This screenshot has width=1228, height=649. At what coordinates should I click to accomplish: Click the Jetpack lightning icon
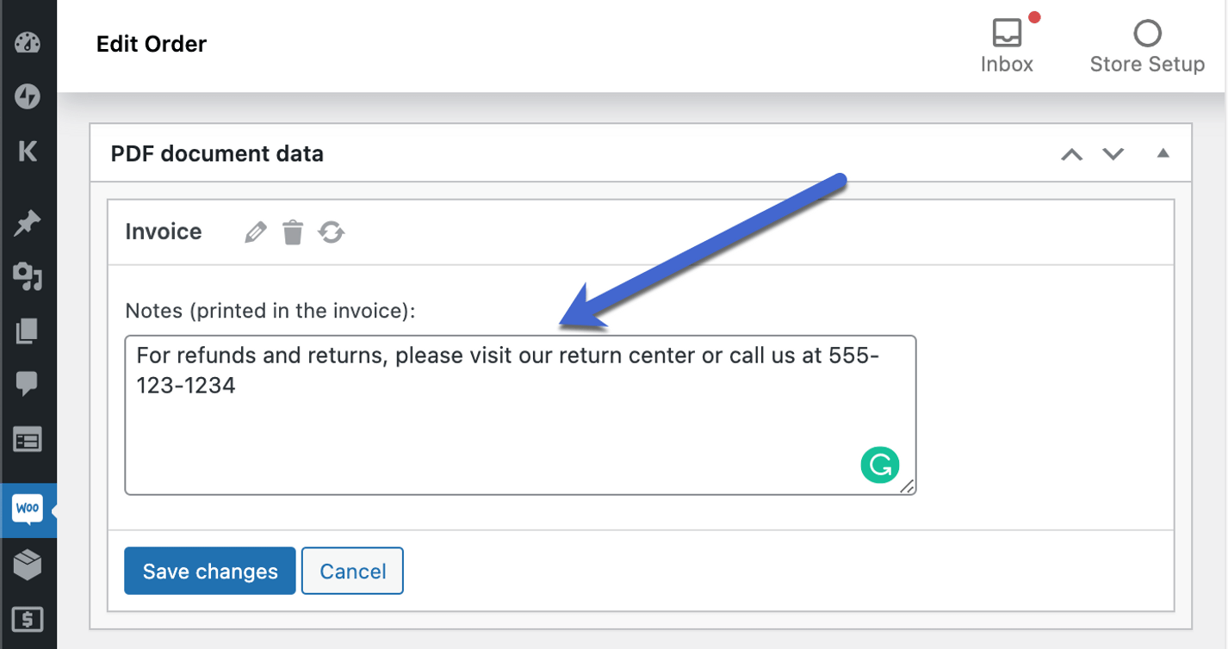coord(28,97)
